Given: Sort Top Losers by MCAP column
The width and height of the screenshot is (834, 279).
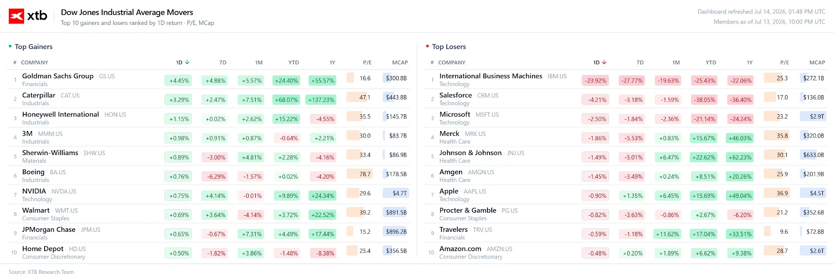Looking at the screenshot, I should pyautogui.click(x=817, y=62).
